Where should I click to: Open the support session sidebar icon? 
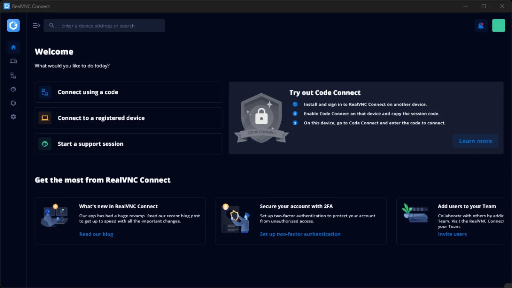point(13,89)
